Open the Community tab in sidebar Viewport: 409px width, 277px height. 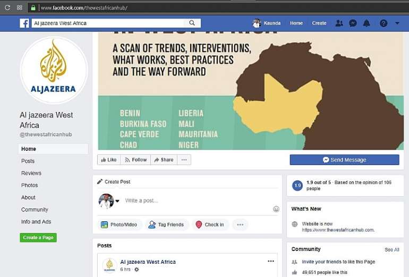coord(35,210)
